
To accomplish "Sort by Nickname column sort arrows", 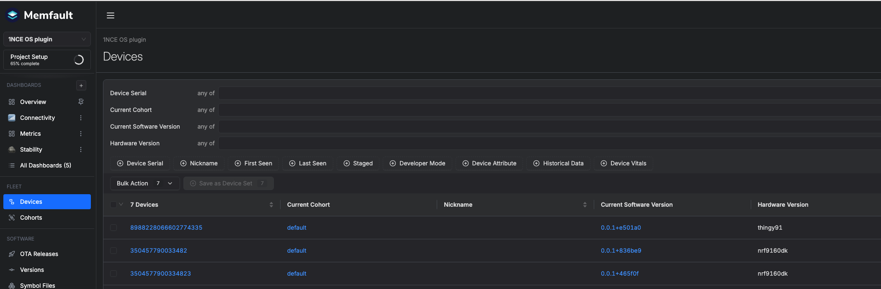I will click(x=585, y=205).
